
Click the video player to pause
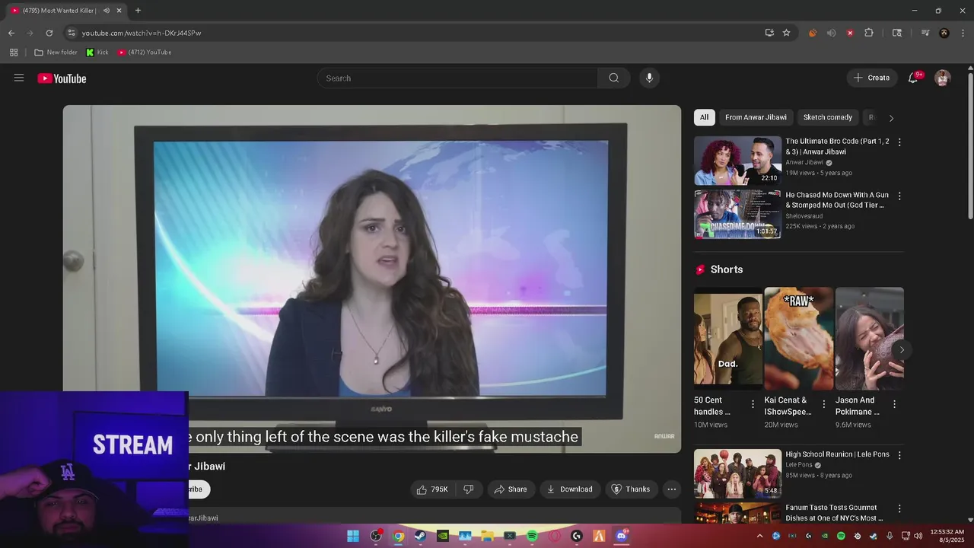[371, 279]
